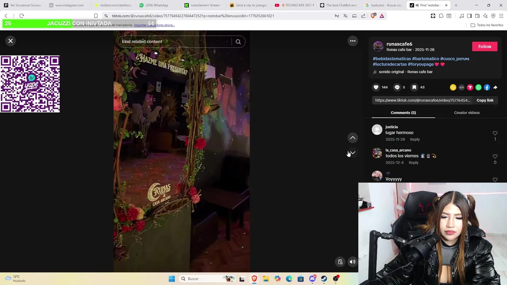Open the translate page icon
Viewport: 507px width, 285px height.
tap(345, 16)
